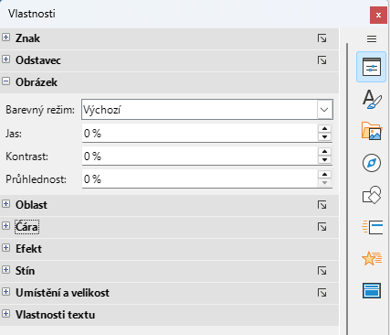Increase the Jas value
Viewport: 390px width, 335px height.
(324, 129)
